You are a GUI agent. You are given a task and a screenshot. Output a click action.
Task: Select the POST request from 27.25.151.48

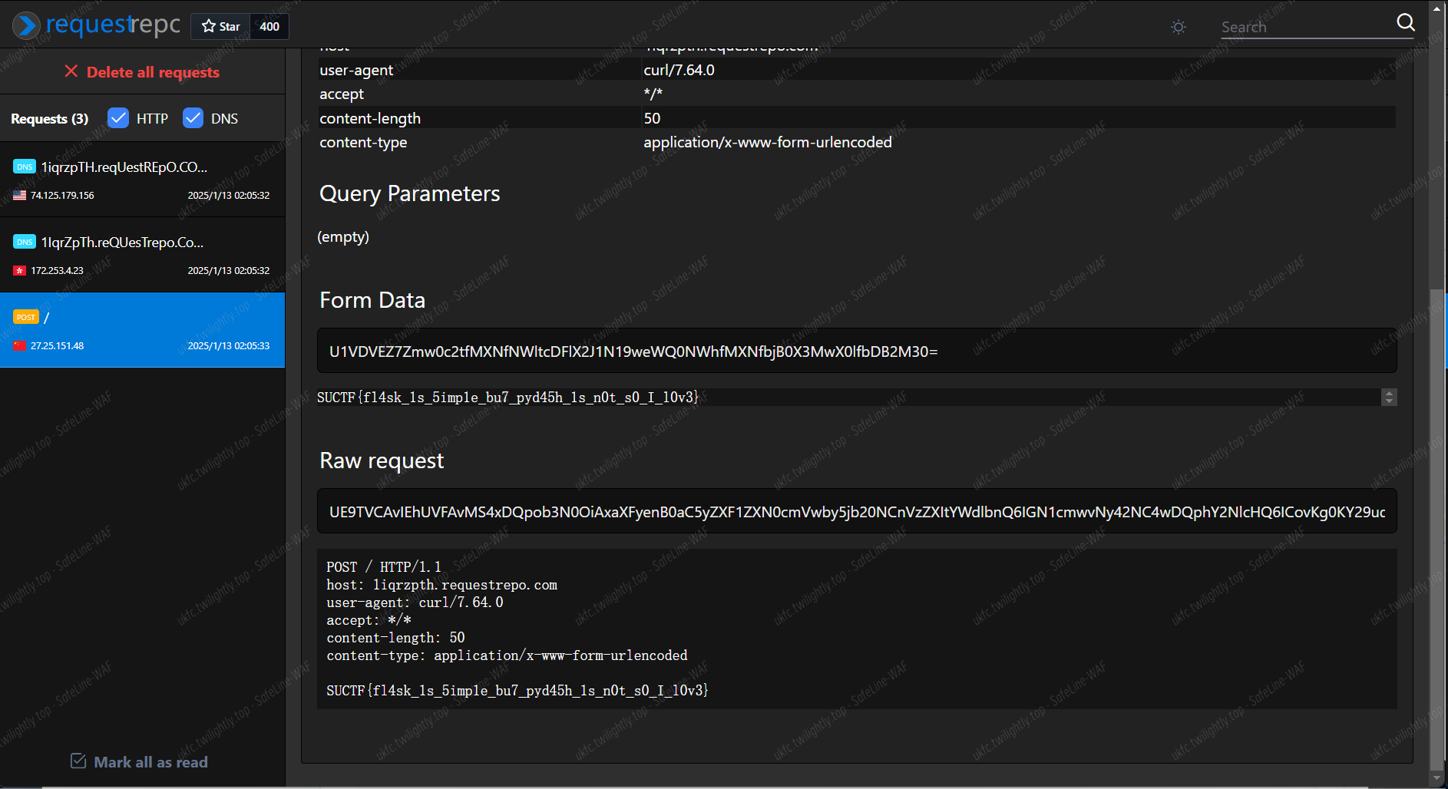point(142,331)
